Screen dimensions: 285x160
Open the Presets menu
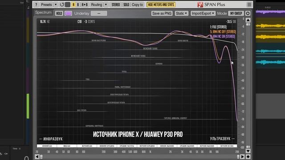tap(46, 4)
